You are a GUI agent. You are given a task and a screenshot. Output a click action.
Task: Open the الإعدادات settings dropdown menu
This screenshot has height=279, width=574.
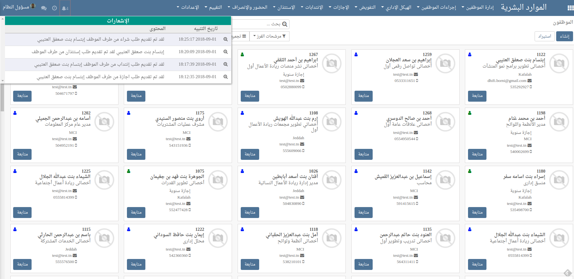click(x=188, y=7)
